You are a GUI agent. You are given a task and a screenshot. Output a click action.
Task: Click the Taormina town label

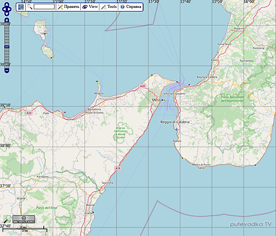[107, 183]
